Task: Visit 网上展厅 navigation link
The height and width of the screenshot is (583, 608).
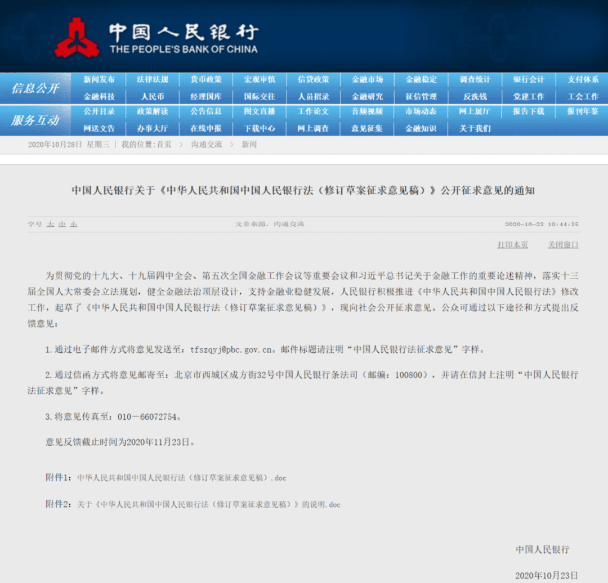Action: (x=475, y=111)
